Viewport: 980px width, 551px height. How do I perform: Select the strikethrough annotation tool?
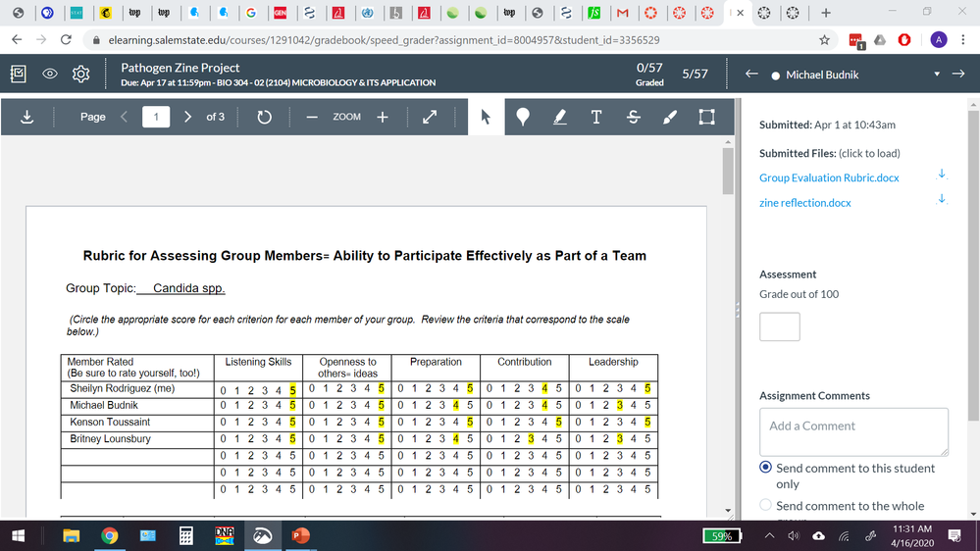pos(633,117)
